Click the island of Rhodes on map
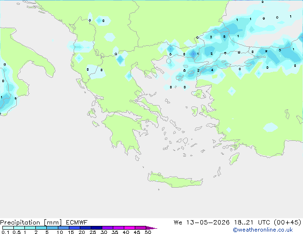 point(234,159)
